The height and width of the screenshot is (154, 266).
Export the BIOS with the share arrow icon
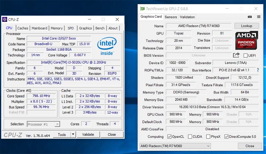(236, 55)
